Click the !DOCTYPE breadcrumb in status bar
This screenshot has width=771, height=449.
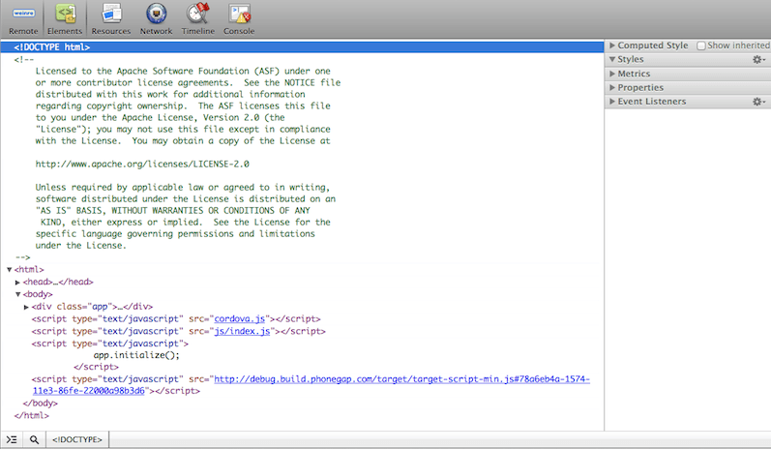(x=78, y=439)
